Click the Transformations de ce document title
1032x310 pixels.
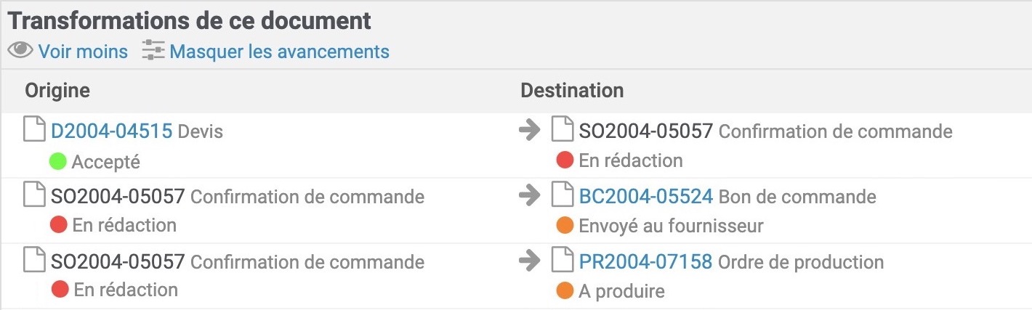pyautogui.click(x=190, y=20)
